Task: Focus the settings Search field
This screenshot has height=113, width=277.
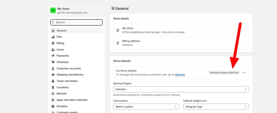Action: [76, 23]
